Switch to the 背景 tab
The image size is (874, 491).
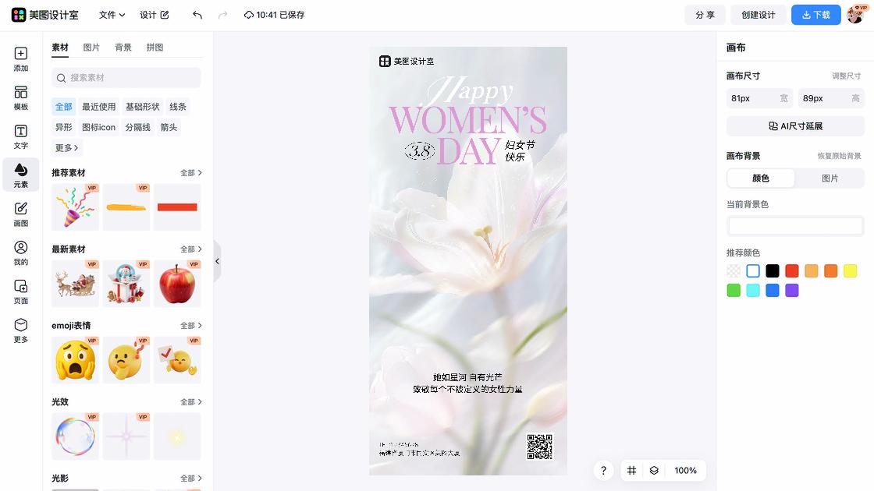(x=123, y=48)
